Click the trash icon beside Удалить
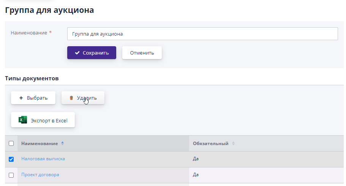Viewport: 346px width, 186px height. coord(71,98)
